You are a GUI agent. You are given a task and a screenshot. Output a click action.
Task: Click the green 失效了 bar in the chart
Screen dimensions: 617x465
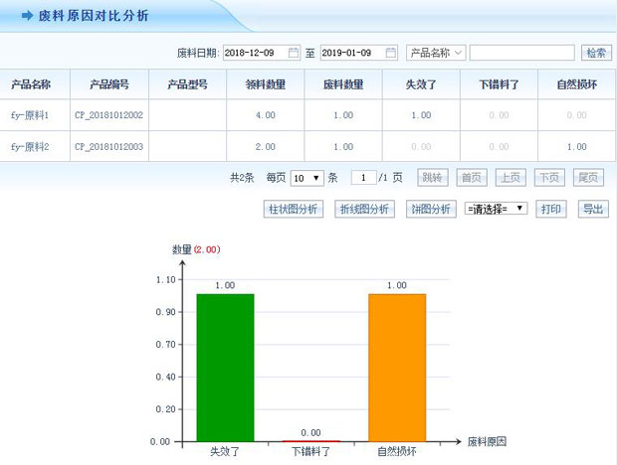[x=225, y=366]
